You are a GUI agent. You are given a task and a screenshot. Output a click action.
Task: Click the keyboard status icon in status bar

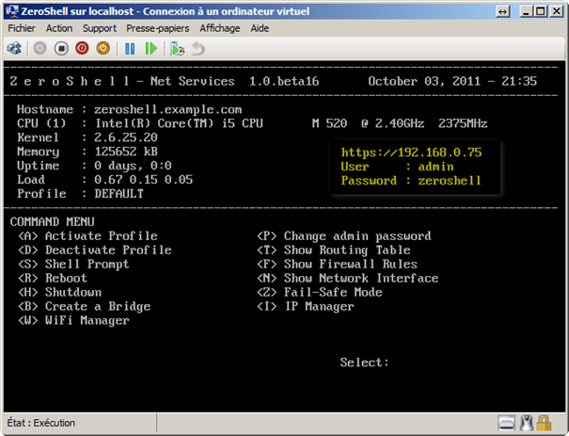[x=506, y=423]
